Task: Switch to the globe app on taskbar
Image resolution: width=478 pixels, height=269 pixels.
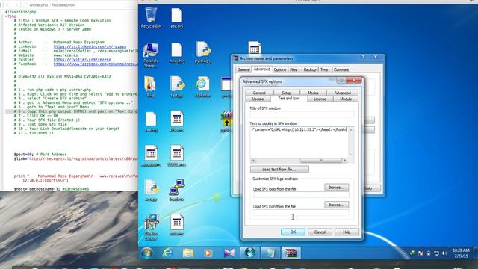Action: pos(249,253)
